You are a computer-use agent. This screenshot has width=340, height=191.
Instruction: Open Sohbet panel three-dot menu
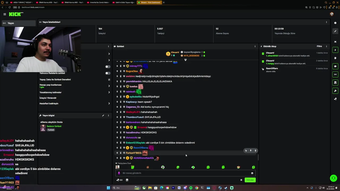click(255, 46)
